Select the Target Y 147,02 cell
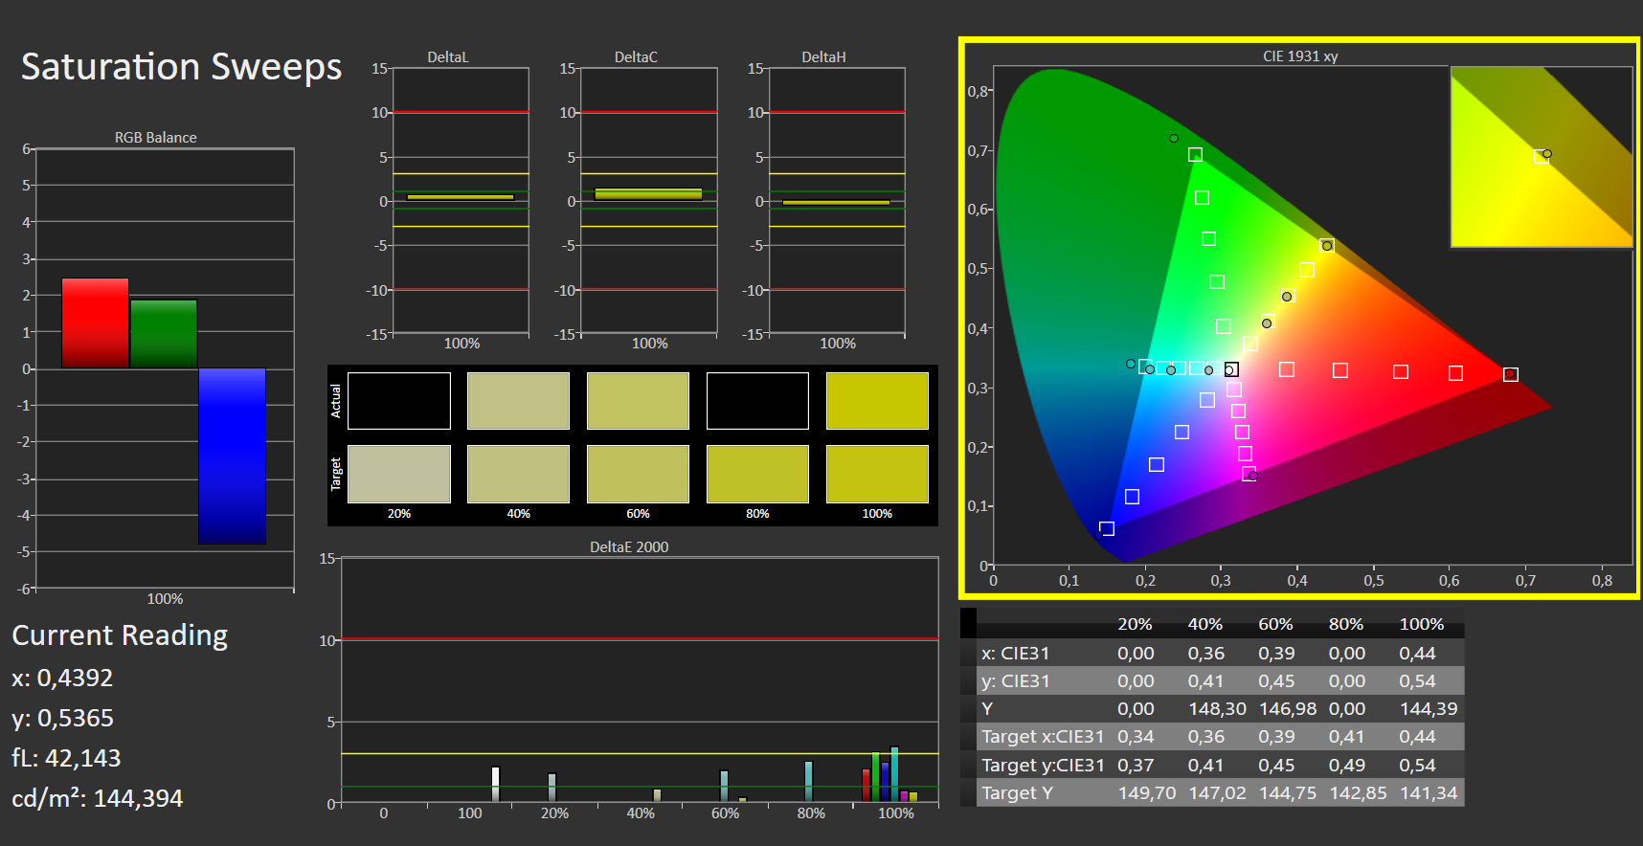 click(x=1218, y=793)
